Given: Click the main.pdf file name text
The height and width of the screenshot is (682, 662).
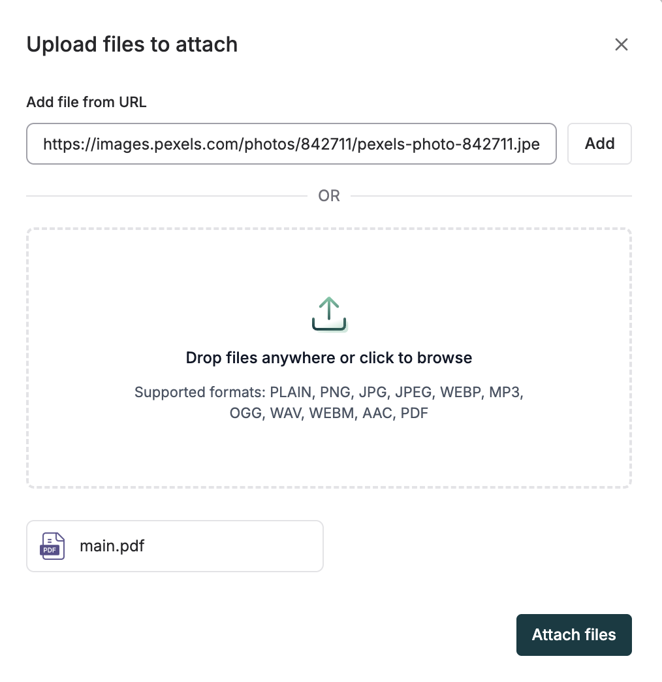Looking at the screenshot, I should pyautogui.click(x=112, y=546).
